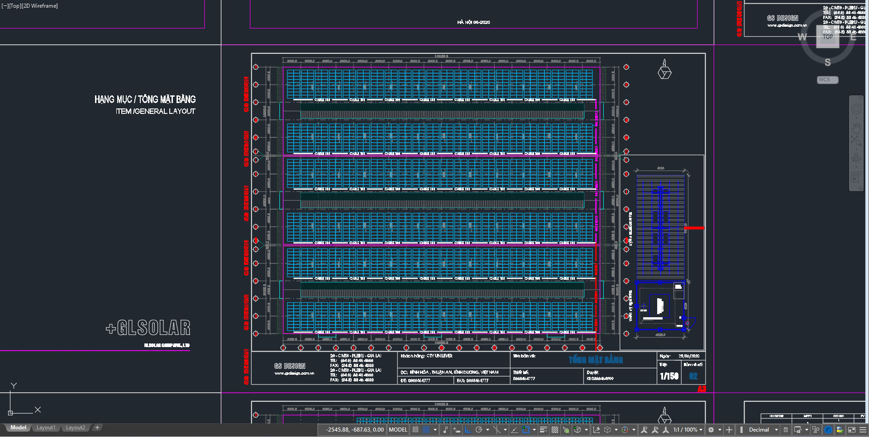Image resolution: width=869 pixels, height=437 pixels.
Task: Click the Clean Screen icon
Action: 852,430
